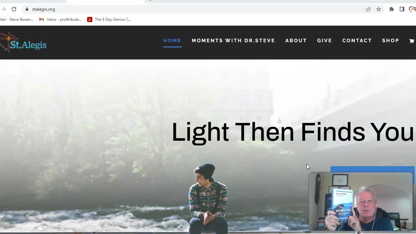Select the HOME menu item
This screenshot has height=234, width=416.
[x=172, y=41]
